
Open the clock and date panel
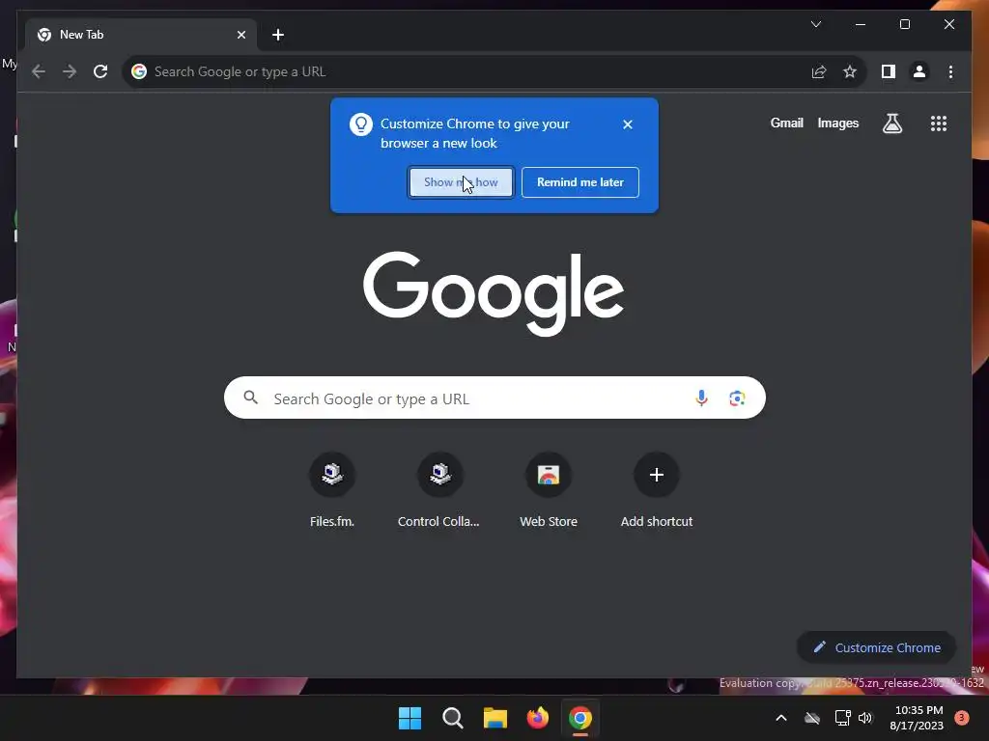918,718
